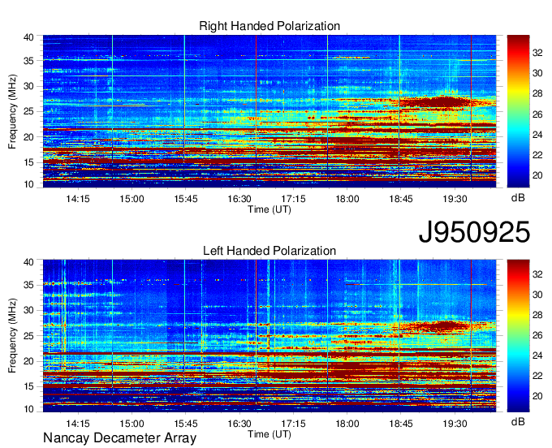Click the "15:00" time tick under Left Handed plot
Viewport: 552px width, 448px height.
click(x=132, y=424)
